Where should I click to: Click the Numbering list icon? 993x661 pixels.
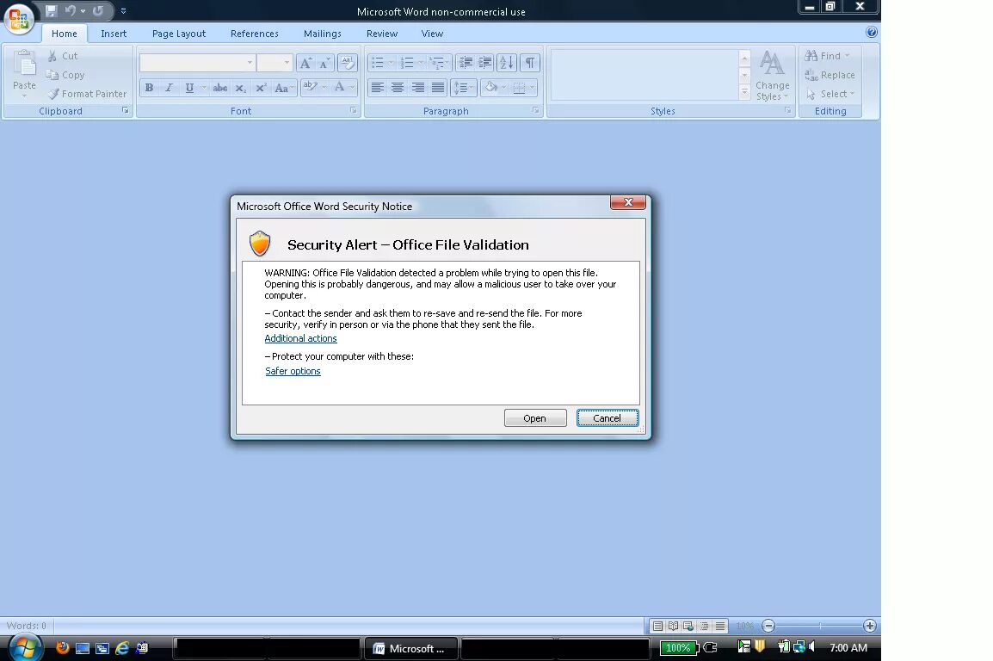407,63
